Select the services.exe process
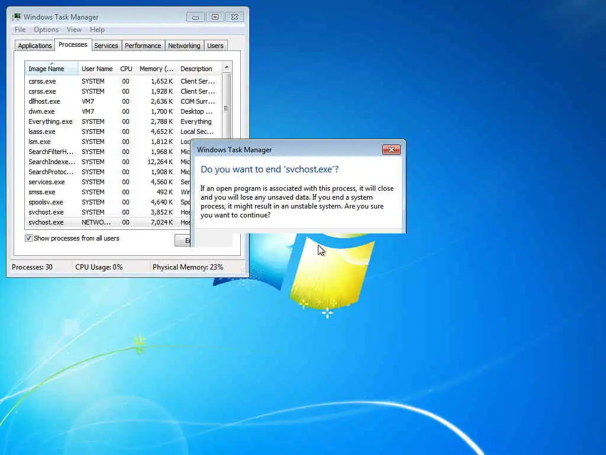Screen dimensions: 606x455 coord(108,182)
